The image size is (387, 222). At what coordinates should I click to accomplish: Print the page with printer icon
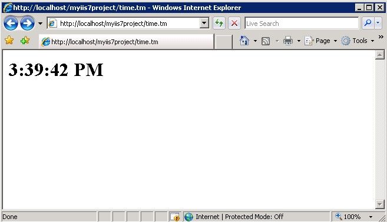pos(288,41)
